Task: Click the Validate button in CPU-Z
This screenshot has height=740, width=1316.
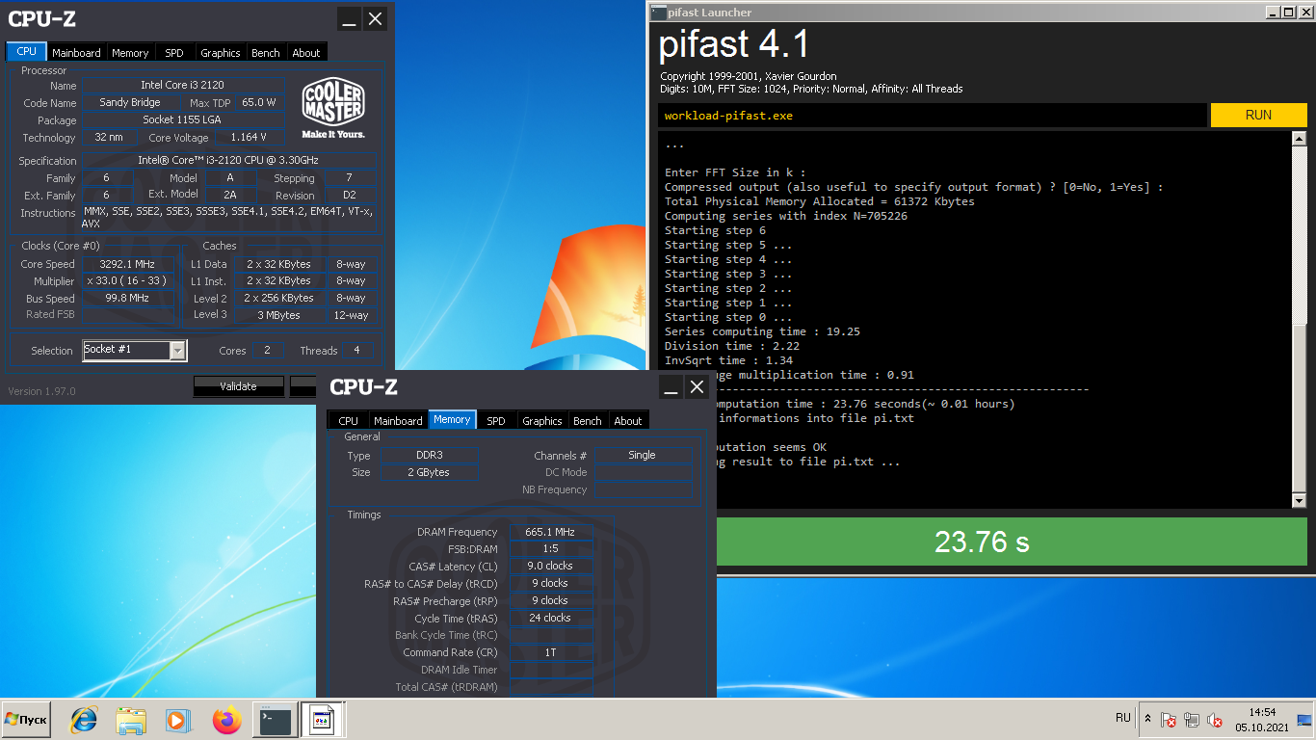Action: [238, 386]
